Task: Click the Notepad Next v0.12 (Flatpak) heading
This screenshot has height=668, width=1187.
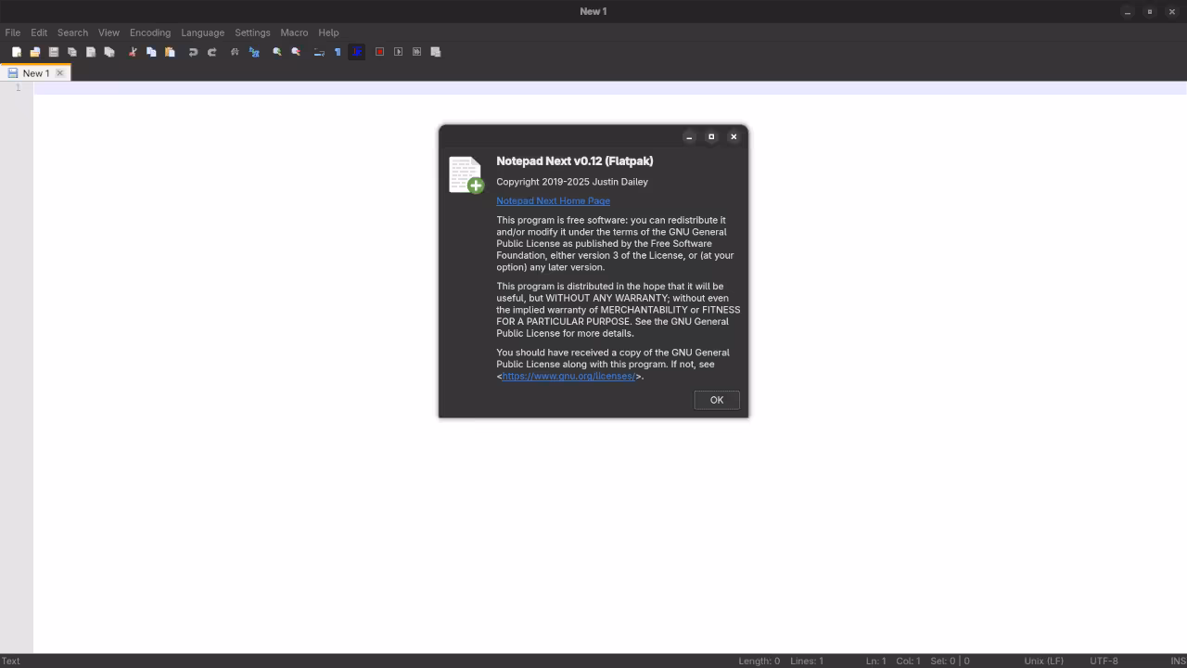Action: [x=575, y=161]
